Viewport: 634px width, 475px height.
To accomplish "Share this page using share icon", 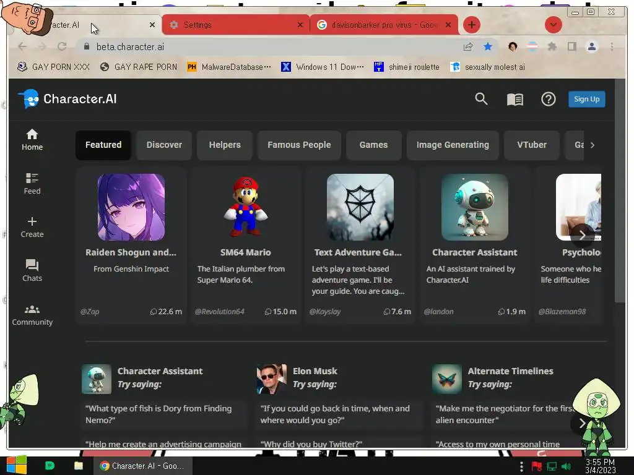I will coord(468,46).
